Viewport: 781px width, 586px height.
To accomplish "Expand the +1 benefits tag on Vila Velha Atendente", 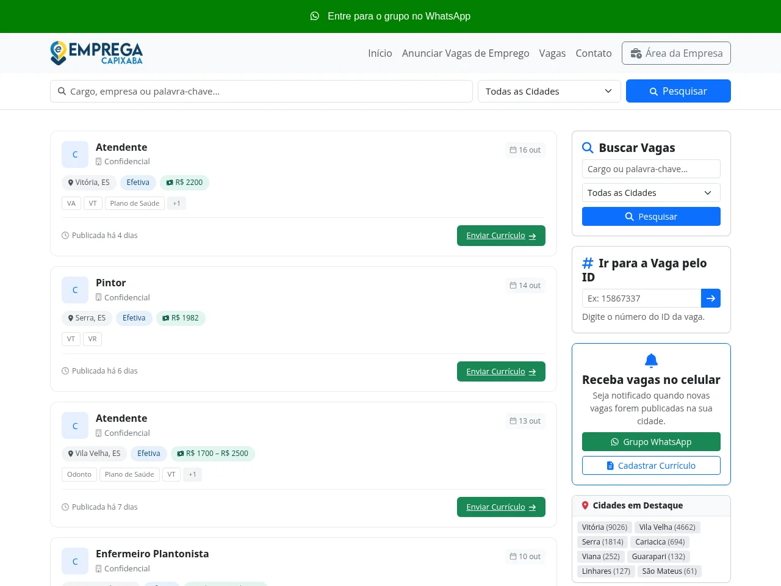I will (192, 474).
